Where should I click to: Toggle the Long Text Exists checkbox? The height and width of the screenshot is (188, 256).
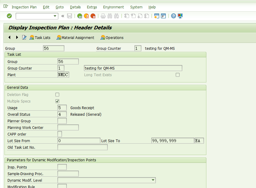(177, 75)
